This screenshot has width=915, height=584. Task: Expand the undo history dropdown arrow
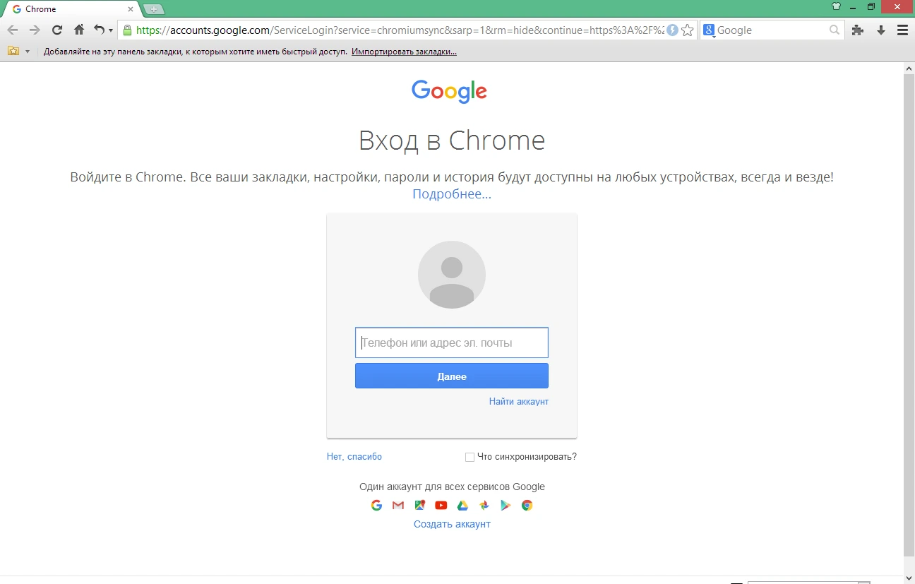click(111, 31)
